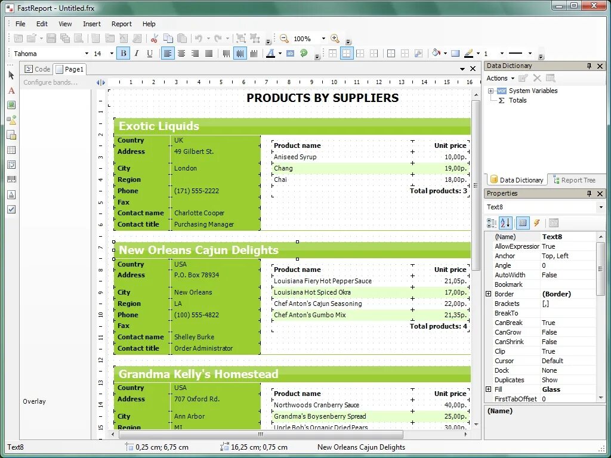Choose the Matrix object tool
Image resolution: width=611 pixels, height=458 pixels.
pos(11,165)
